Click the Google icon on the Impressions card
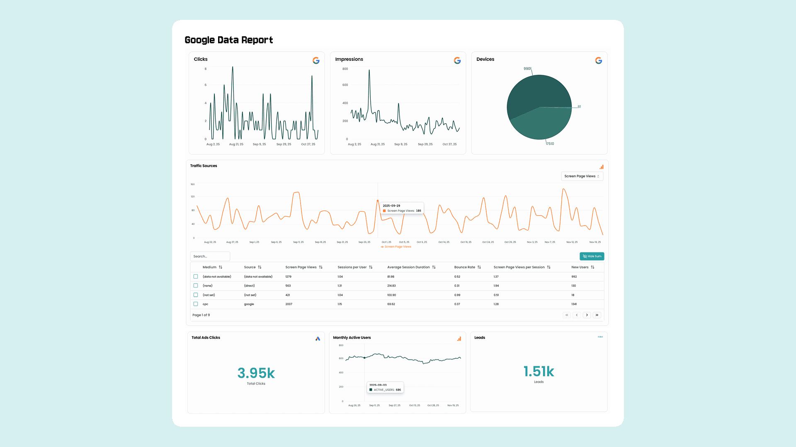Screen dimensions: 796x447 click(x=457, y=60)
